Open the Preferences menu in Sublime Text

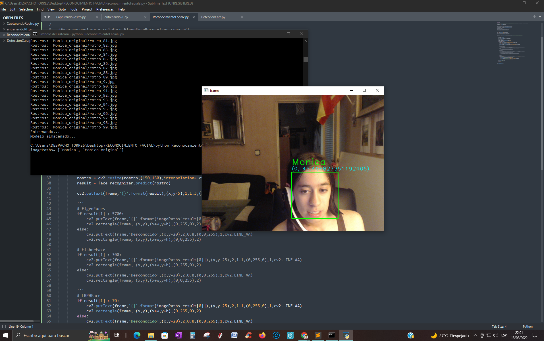[105, 9]
